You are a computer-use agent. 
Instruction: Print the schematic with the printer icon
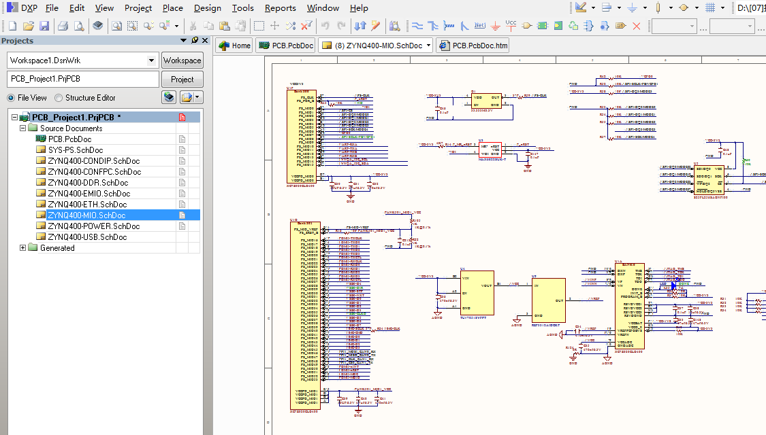tap(63, 26)
